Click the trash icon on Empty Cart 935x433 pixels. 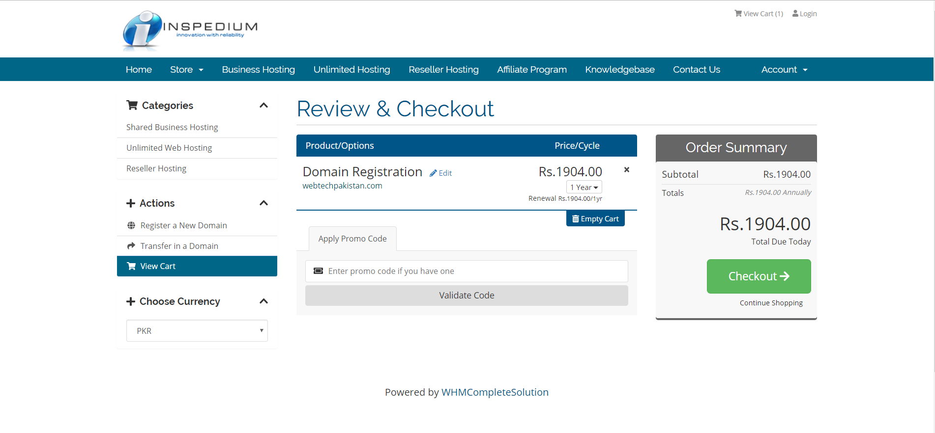(x=575, y=219)
